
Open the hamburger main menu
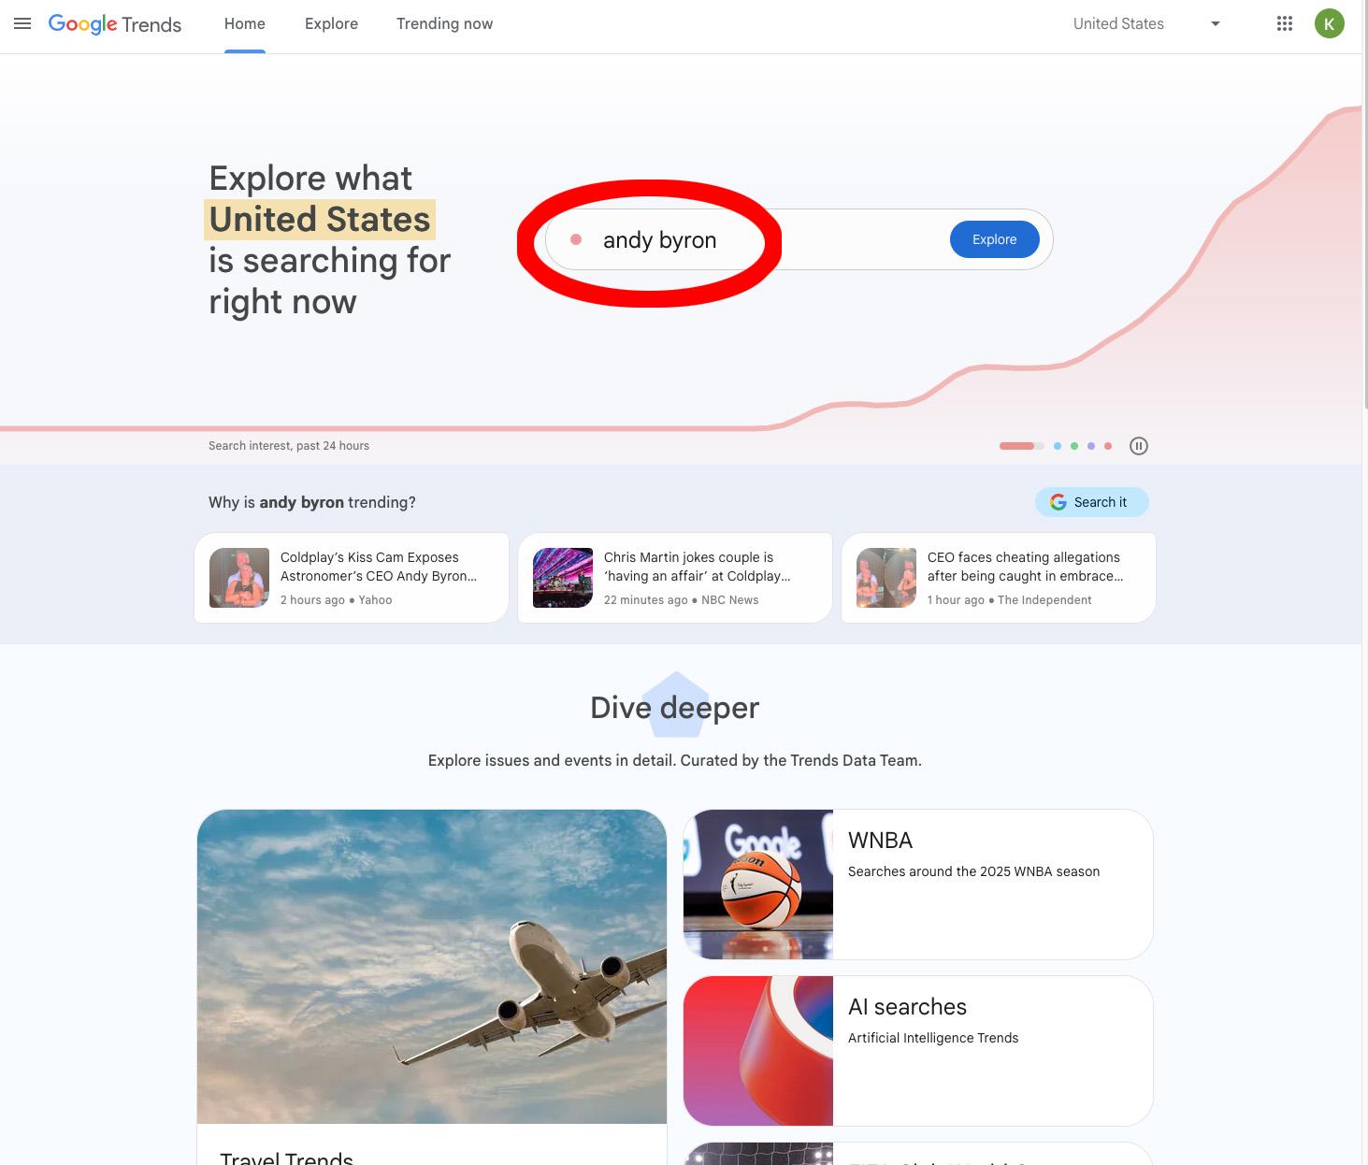click(22, 23)
